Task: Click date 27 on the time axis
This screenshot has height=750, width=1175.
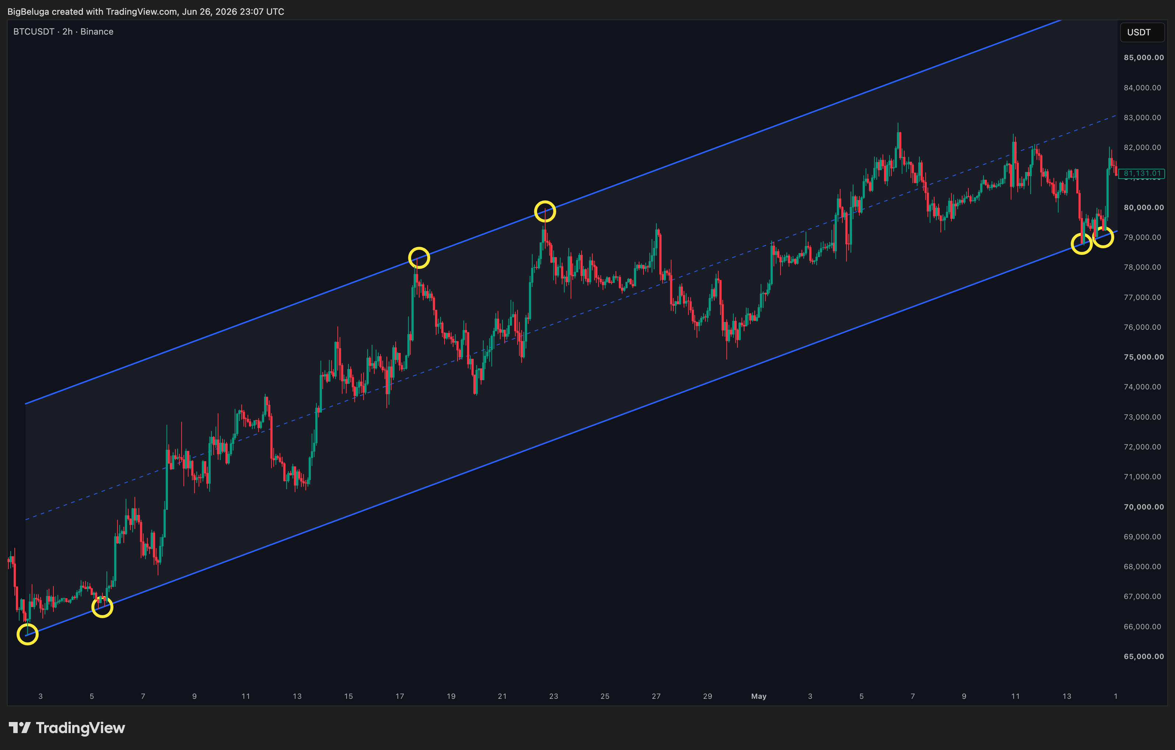Action: tap(656, 696)
